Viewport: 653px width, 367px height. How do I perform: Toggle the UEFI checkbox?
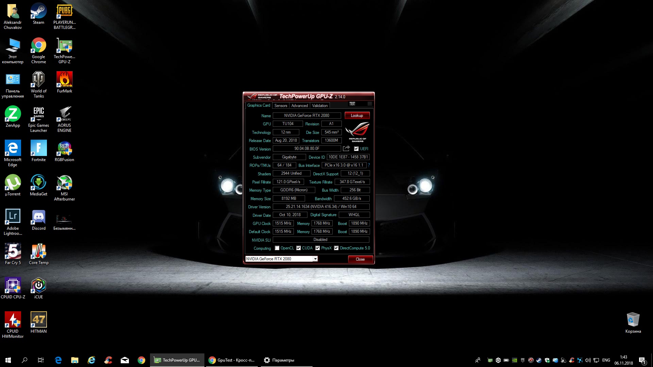pyautogui.click(x=356, y=149)
